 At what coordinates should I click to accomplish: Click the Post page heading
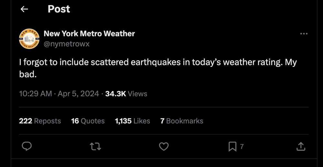[59, 9]
